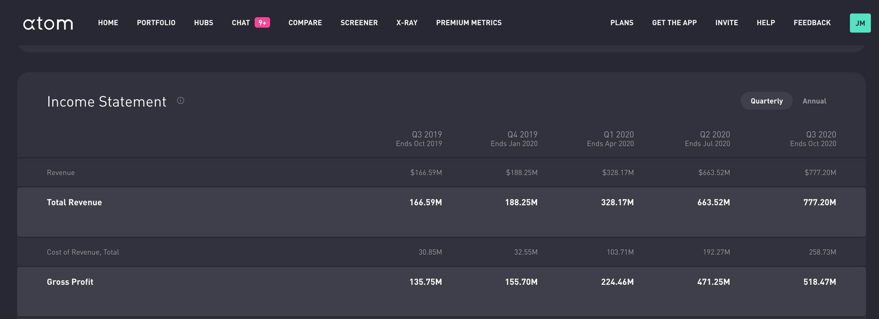Screen dimensions: 879x319
Task: Click the Feedback link
Action: (x=812, y=23)
